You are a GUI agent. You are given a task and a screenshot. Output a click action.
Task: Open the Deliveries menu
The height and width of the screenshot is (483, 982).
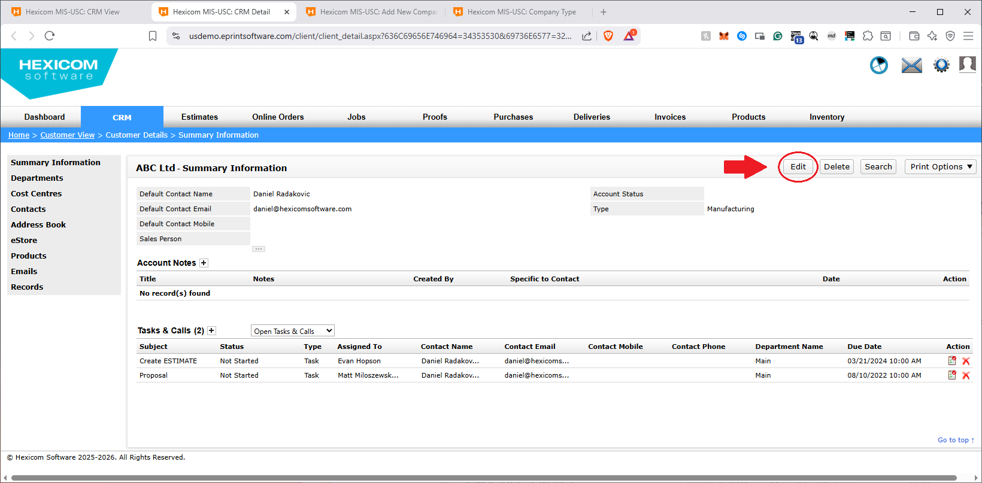click(x=592, y=117)
